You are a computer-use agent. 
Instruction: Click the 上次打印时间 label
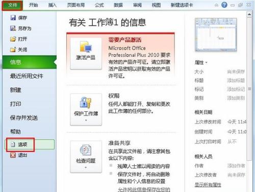(208, 141)
